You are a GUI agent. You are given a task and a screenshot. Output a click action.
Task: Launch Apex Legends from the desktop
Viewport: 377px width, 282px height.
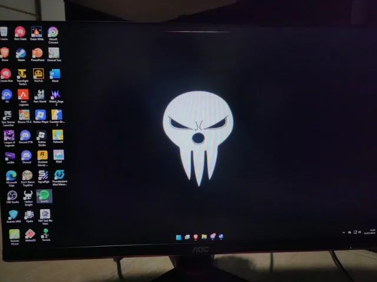coord(24,98)
